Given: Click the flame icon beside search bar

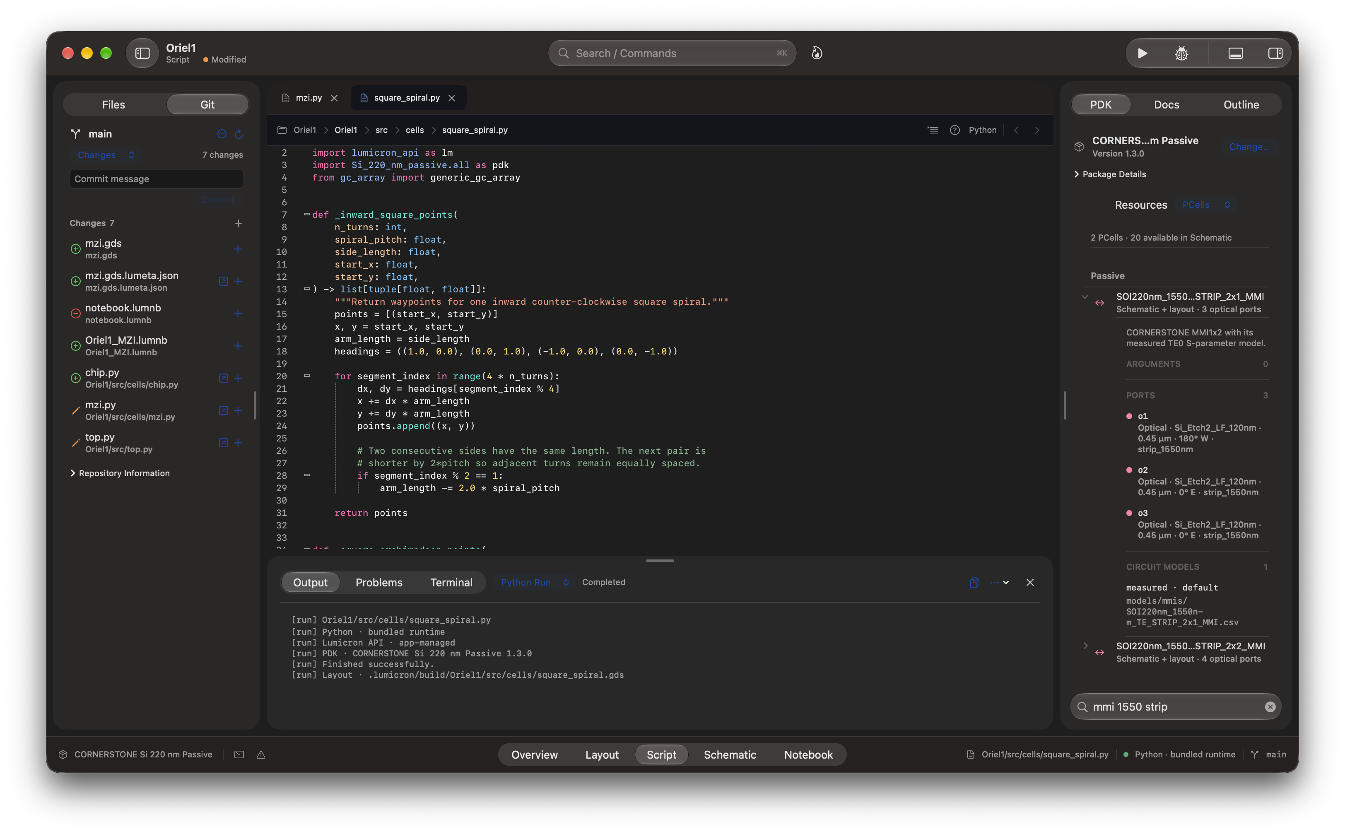Looking at the screenshot, I should (x=817, y=53).
